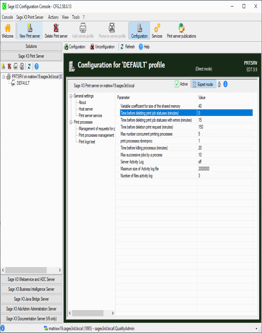
Task: Click value 15 for deleting statuses with errors
Action: pos(200,120)
